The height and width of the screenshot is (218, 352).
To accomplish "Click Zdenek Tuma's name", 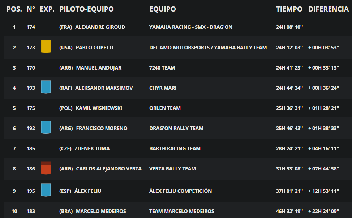I will tap(92, 148).
